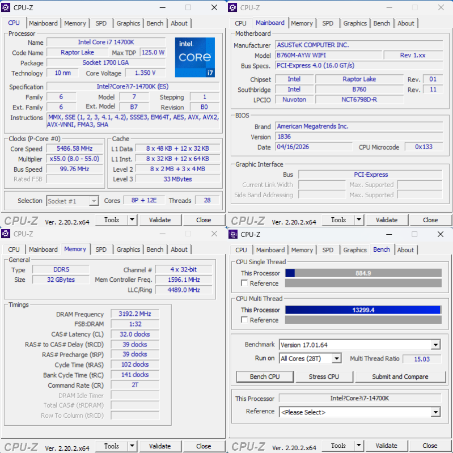Screen dimensions: 453x453
Task: Click Threads value 28
Action: tap(207, 200)
